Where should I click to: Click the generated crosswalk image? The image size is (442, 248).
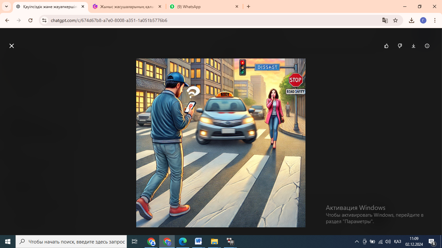(x=221, y=143)
